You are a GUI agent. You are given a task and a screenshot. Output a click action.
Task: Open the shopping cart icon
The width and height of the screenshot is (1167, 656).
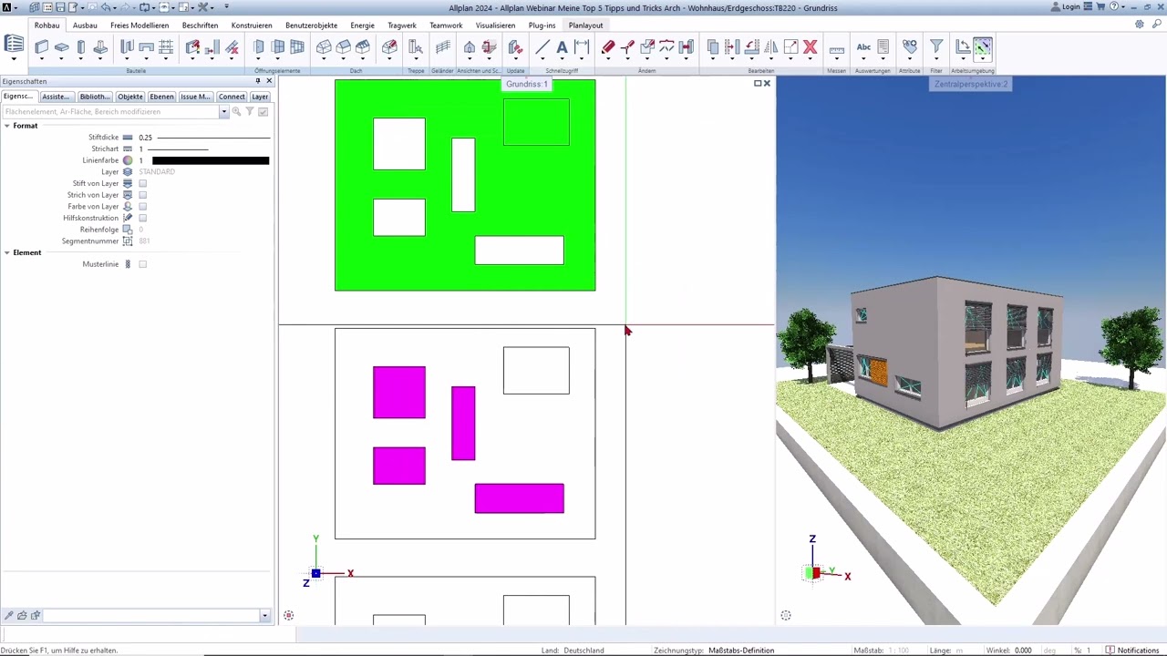click(1100, 7)
